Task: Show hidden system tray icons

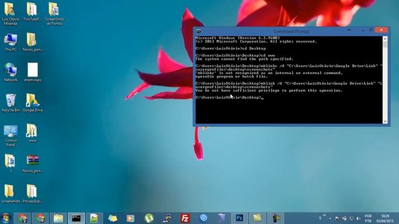Action: point(330,218)
